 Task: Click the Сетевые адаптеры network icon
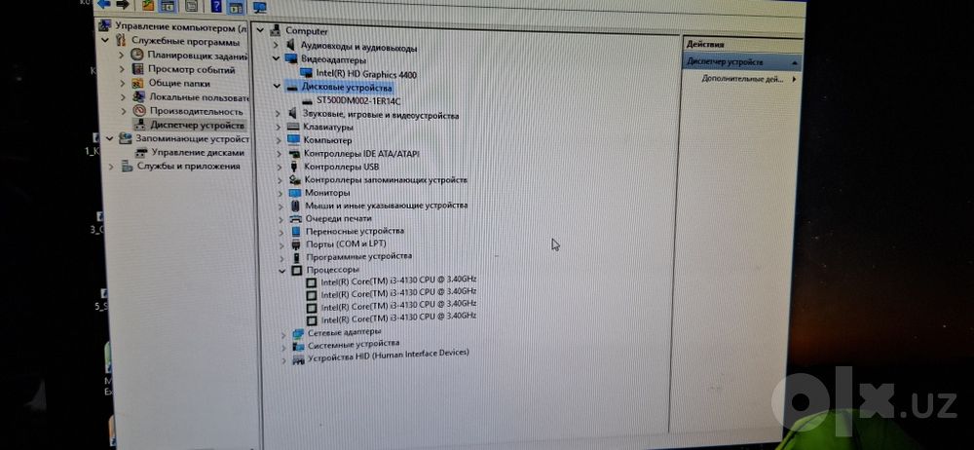tap(298, 332)
